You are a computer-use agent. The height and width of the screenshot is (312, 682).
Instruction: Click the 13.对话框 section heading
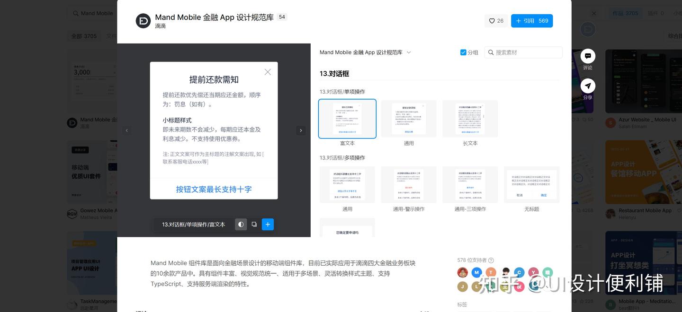[x=334, y=74]
